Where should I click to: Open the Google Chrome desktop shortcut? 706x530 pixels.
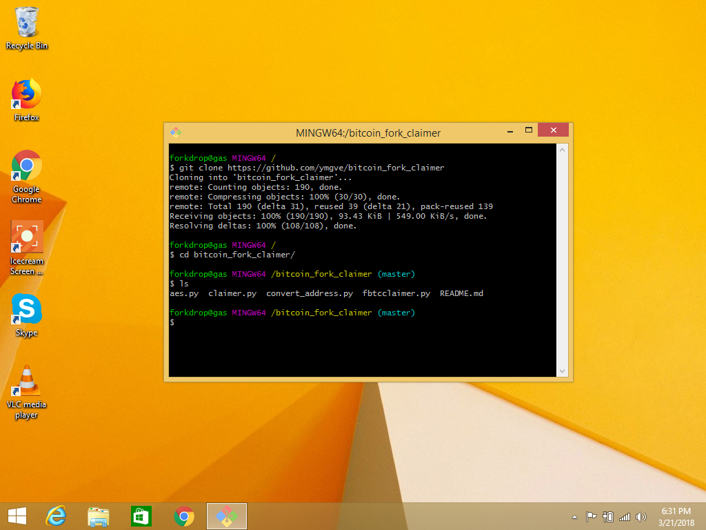27,166
